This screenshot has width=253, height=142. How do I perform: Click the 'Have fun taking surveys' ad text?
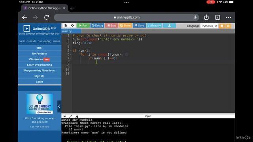coord(40,120)
